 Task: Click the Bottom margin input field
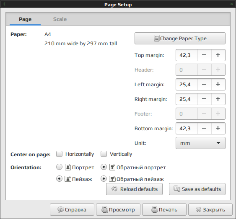click(187, 128)
